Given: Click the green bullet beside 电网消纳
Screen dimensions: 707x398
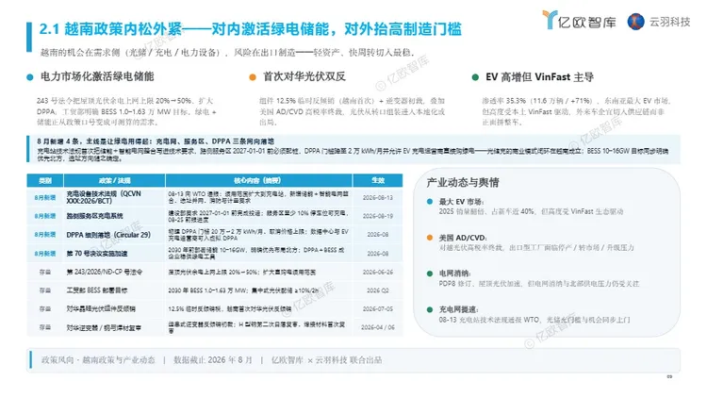Looking at the screenshot, I should click(430, 274).
